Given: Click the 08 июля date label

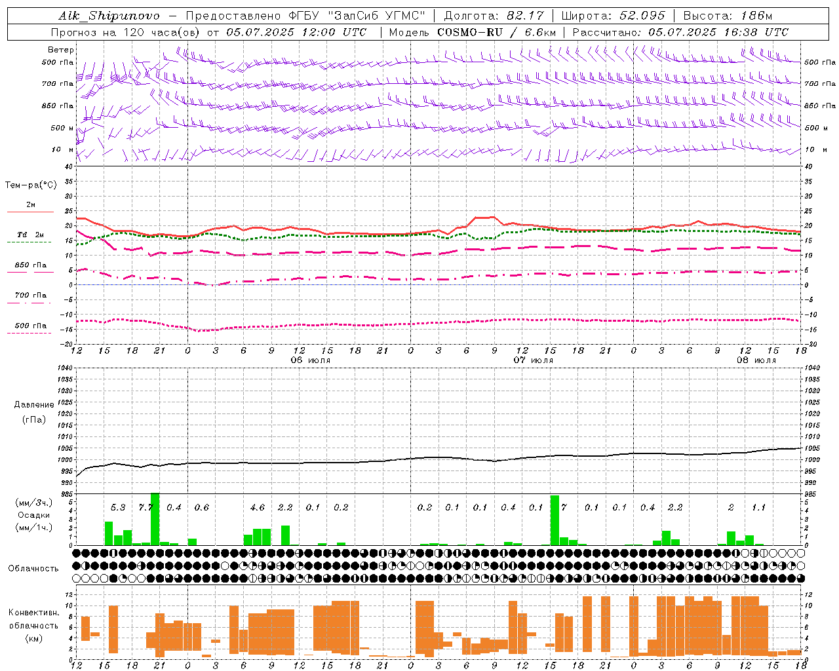Looking at the screenshot, I should [756, 360].
